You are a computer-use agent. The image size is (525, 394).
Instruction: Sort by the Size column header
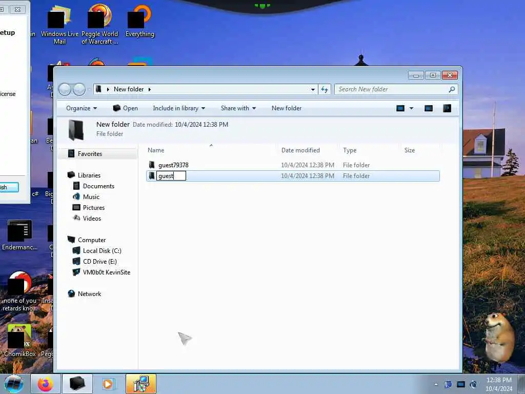pos(421,150)
